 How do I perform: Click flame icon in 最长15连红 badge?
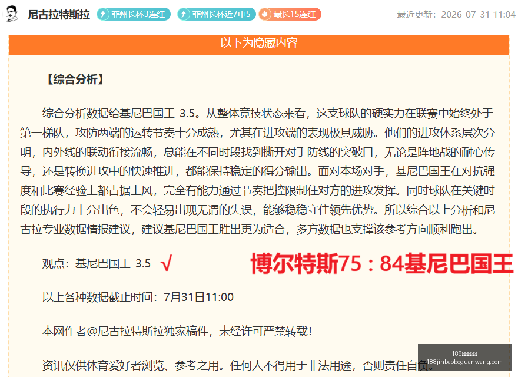click(265, 14)
